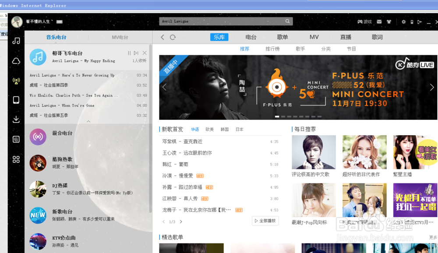Open the 节目 sub-tab
Image resolution: width=438 pixels, height=253 pixels.
click(351, 49)
